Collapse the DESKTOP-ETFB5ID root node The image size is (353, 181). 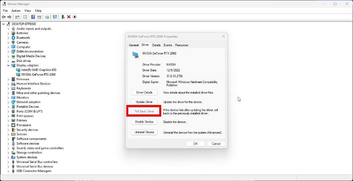click(x=4, y=24)
